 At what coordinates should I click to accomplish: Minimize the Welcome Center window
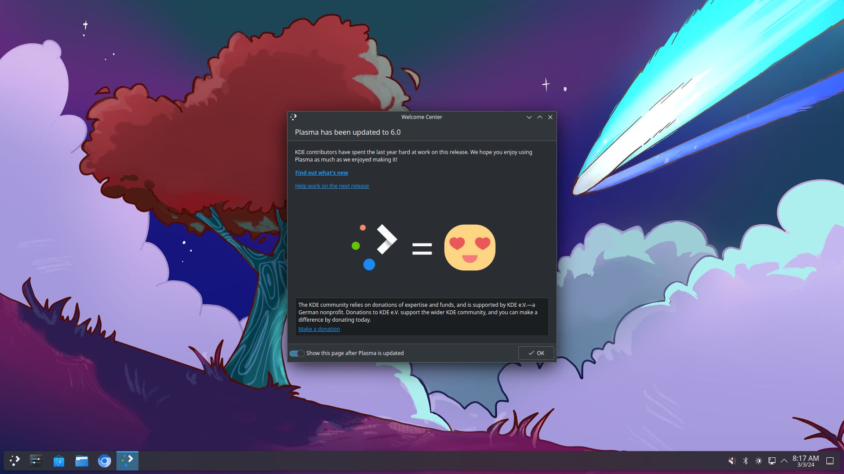[x=529, y=117]
